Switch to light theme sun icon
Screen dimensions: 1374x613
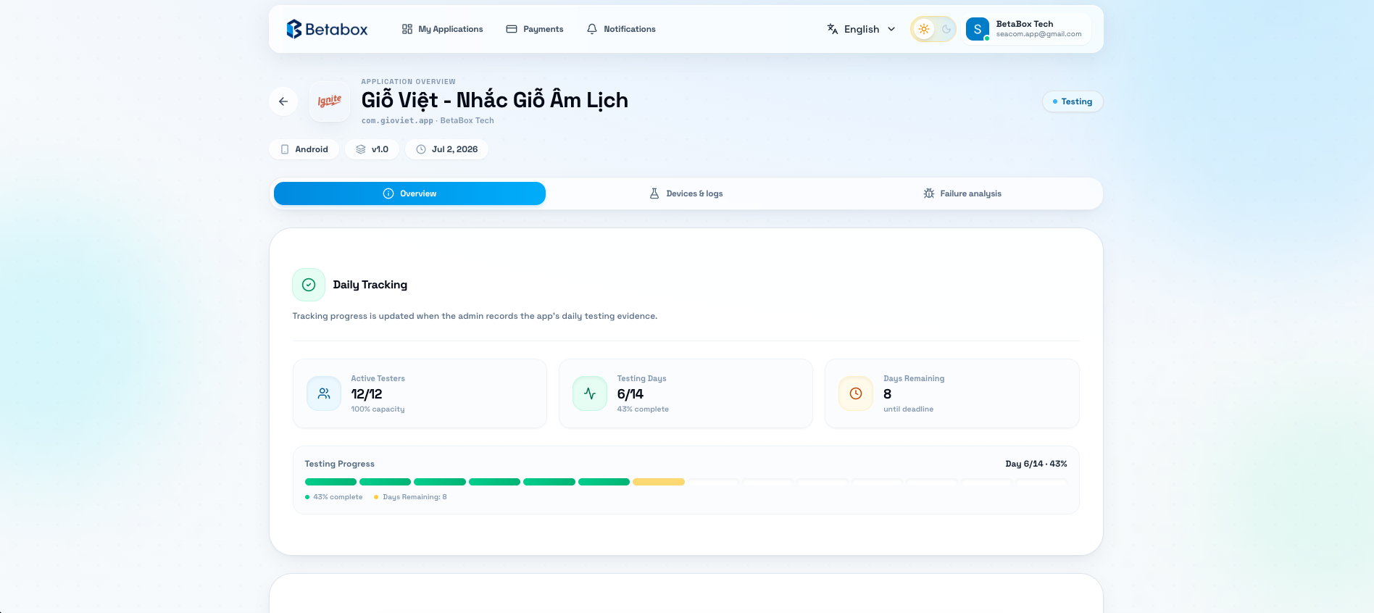pyautogui.click(x=923, y=29)
